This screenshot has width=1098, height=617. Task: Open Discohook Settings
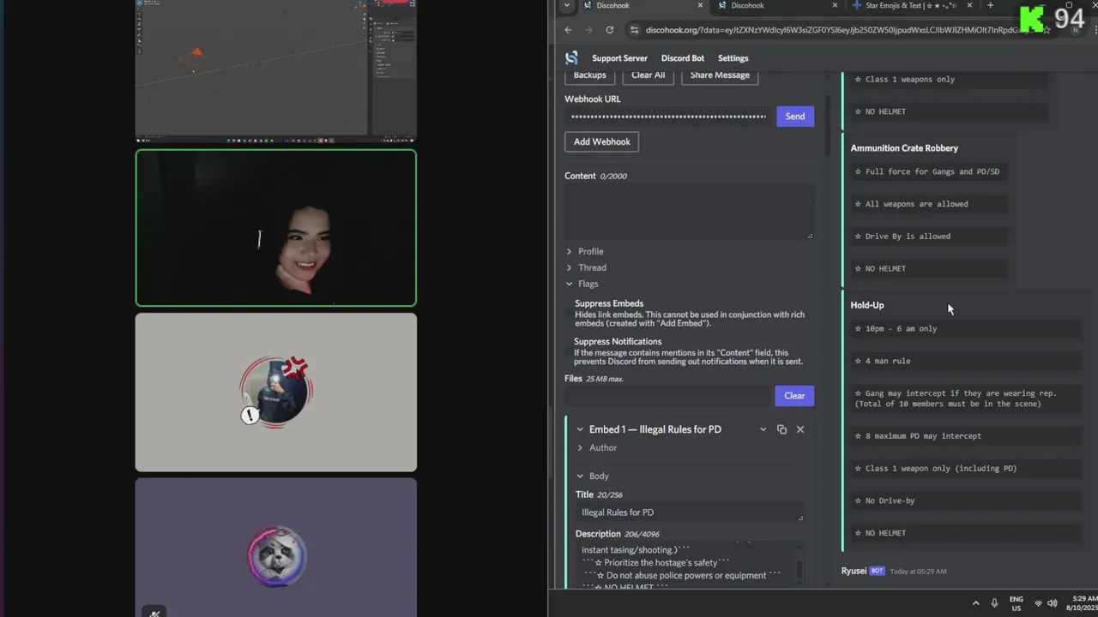click(733, 58)
